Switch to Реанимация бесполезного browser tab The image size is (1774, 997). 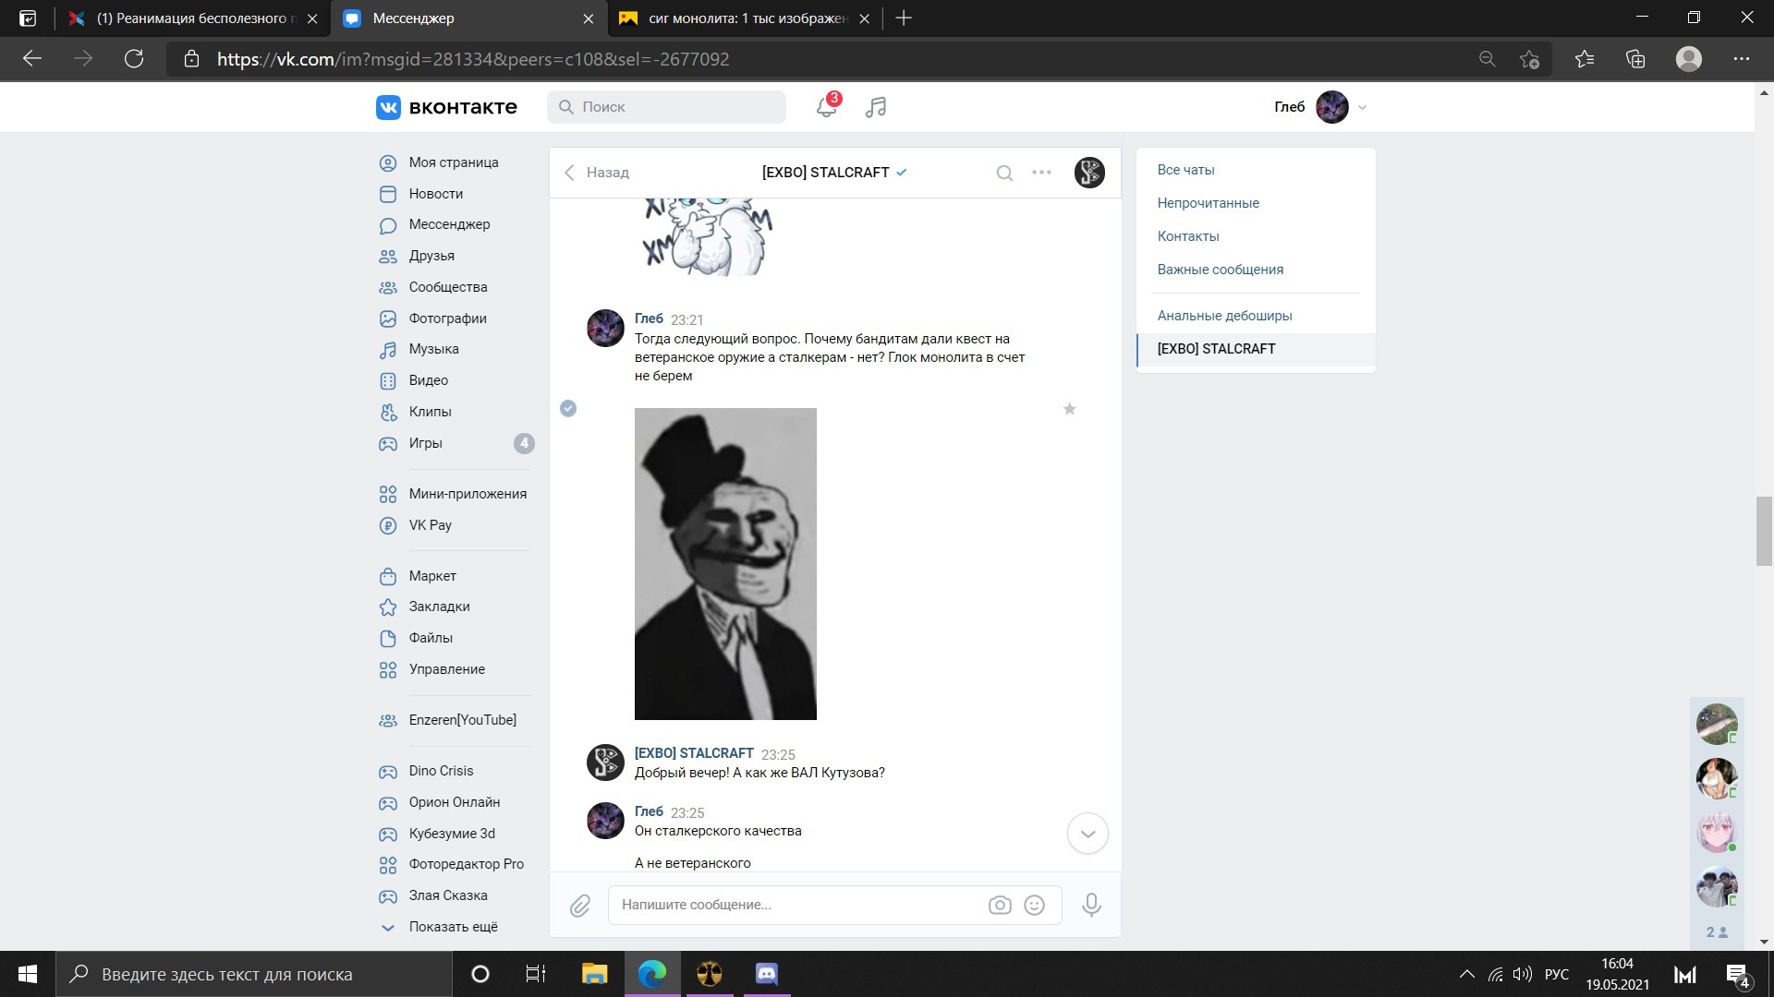click(194, 18)
